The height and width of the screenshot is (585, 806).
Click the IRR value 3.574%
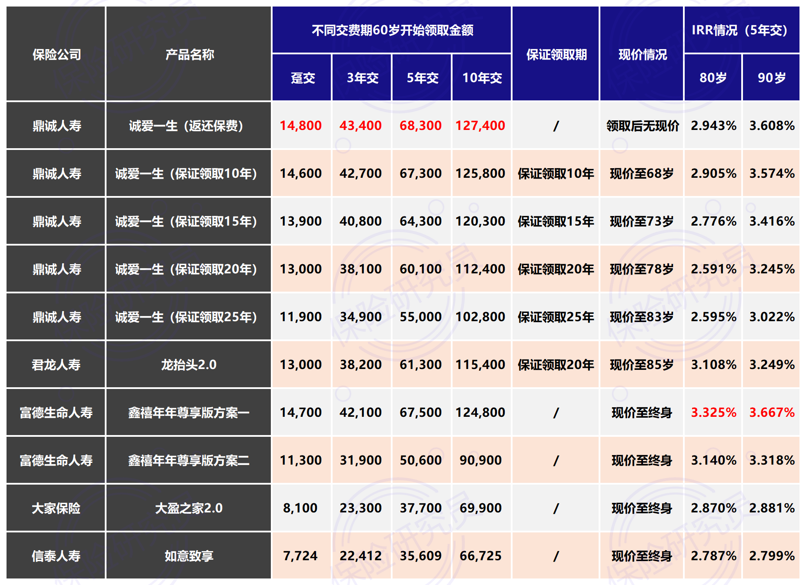click(x=772, y=173)
